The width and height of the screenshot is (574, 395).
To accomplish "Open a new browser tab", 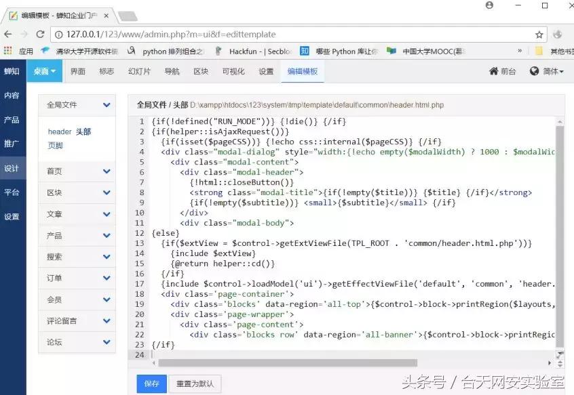I will (x=128, y=16).
